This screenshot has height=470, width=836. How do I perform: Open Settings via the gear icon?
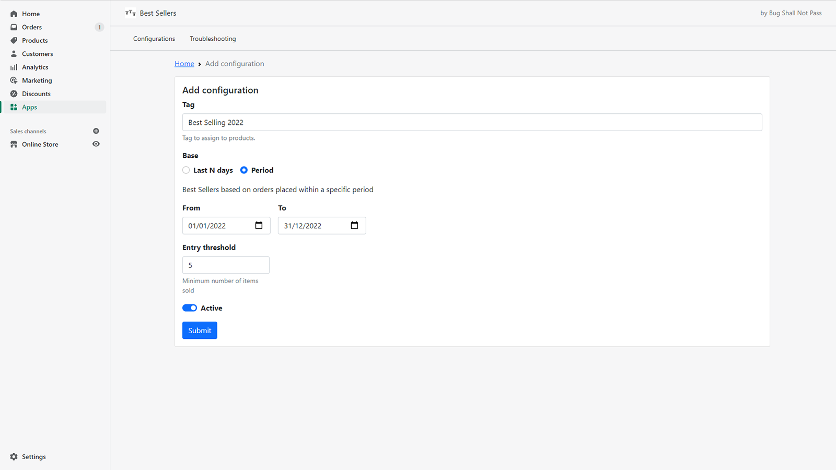click(14, 457)
